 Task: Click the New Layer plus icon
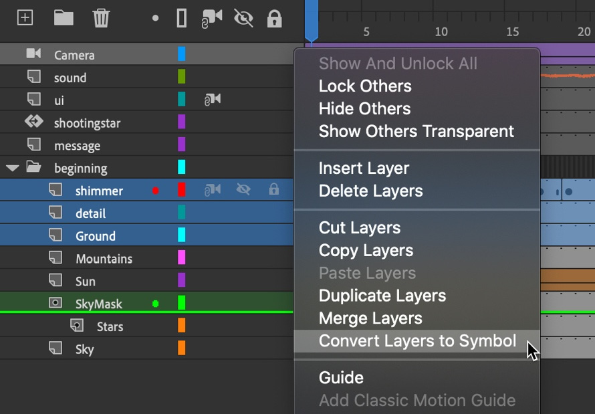(x=25, y=18)
